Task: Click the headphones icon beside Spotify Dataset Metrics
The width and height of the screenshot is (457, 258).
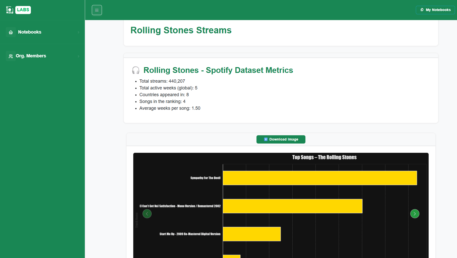Action: 136,70
